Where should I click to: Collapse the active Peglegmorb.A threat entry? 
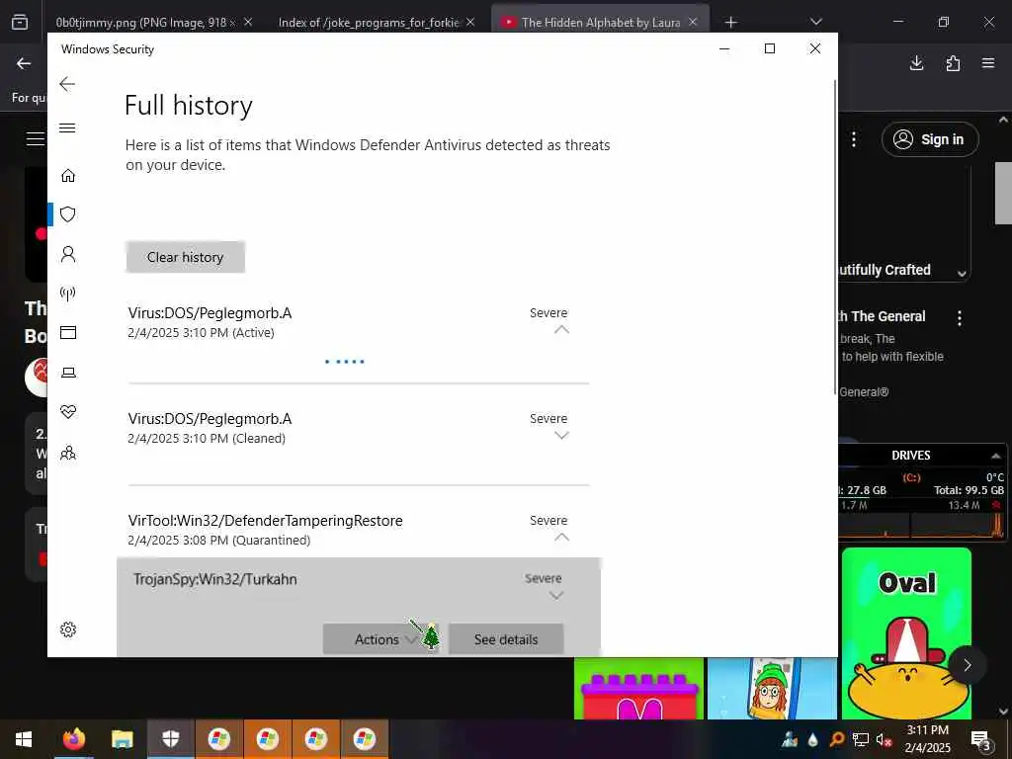tap(561, 330)
